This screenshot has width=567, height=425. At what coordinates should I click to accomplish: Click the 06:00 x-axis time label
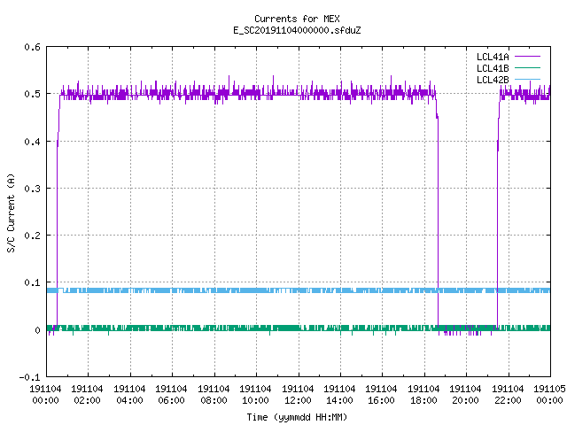[171, 400]
